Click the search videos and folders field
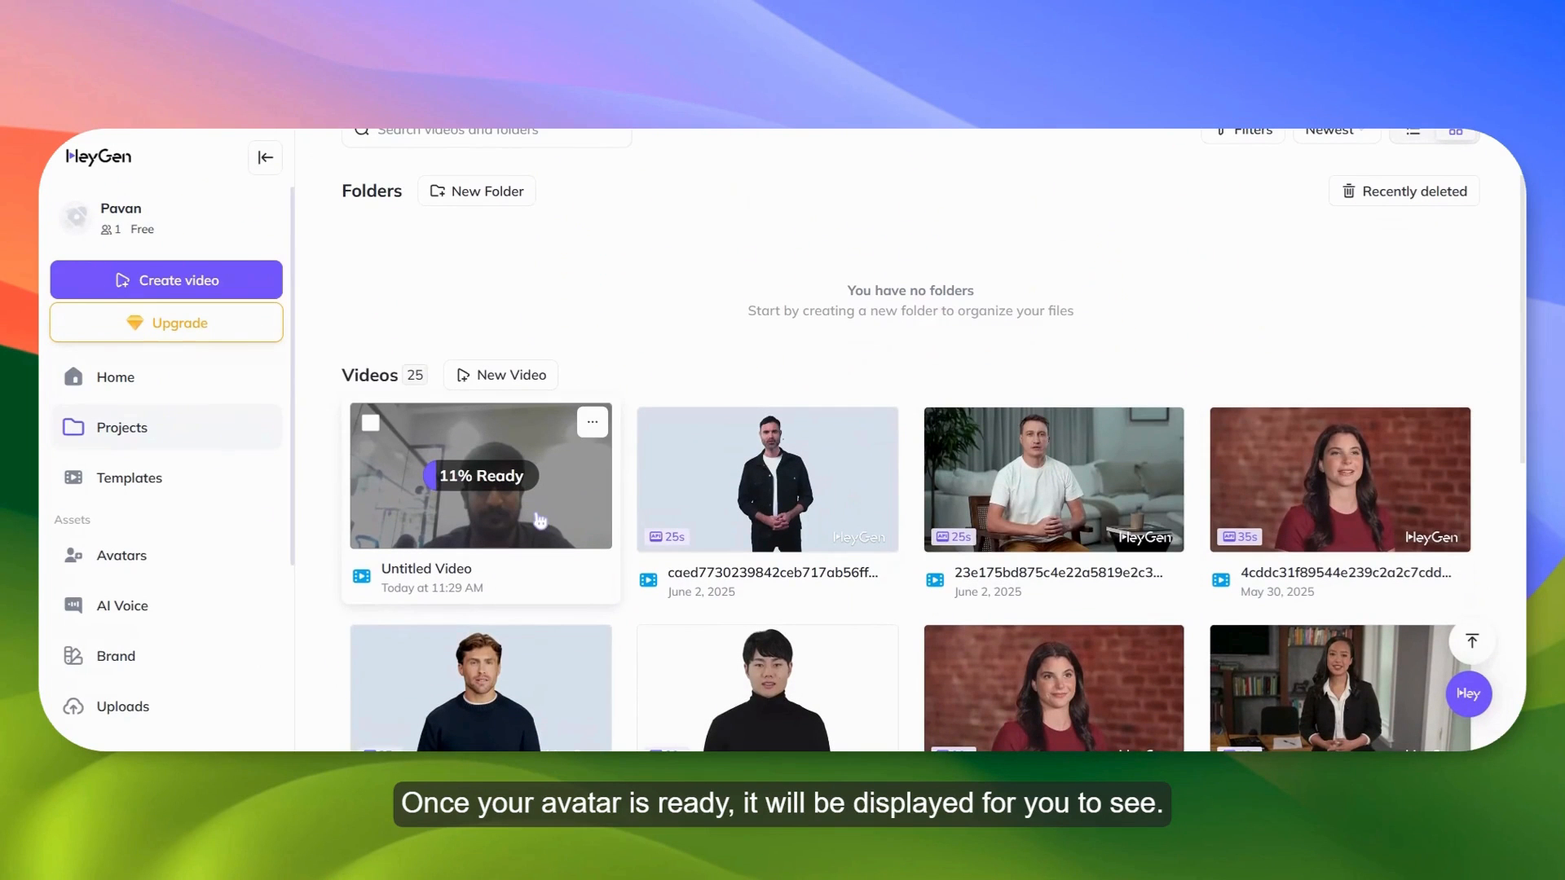 tap(487, 130)
